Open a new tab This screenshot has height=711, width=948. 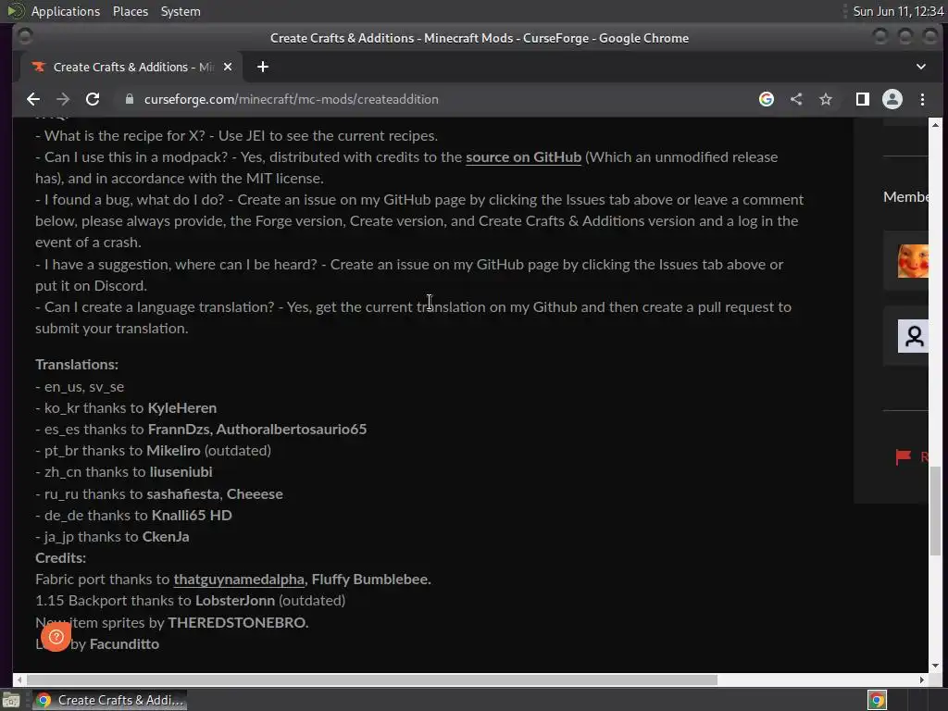tap(262, 67)
